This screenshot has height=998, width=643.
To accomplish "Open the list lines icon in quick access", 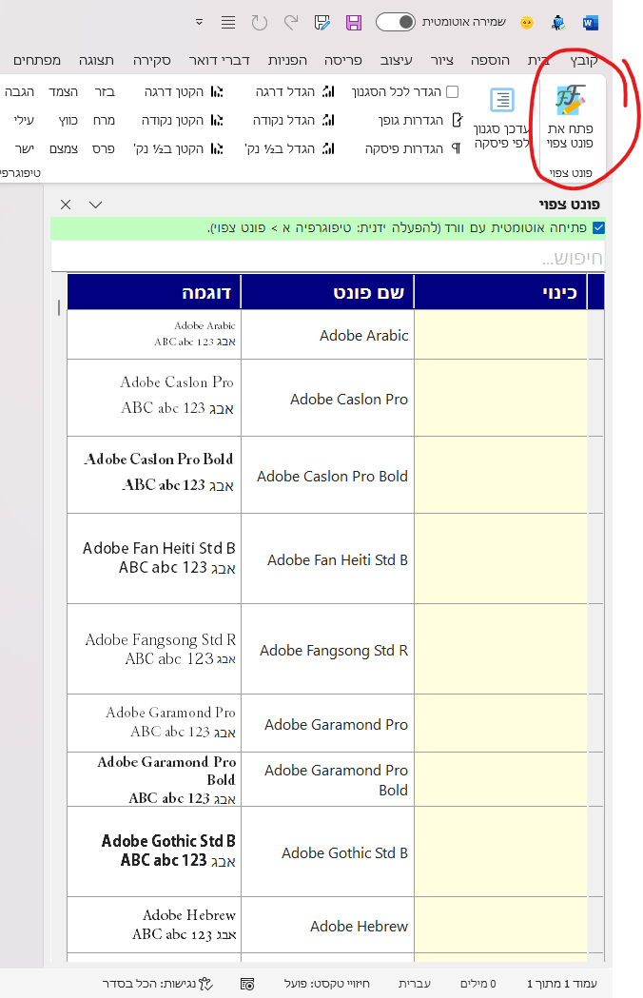I will click(228, 23).
